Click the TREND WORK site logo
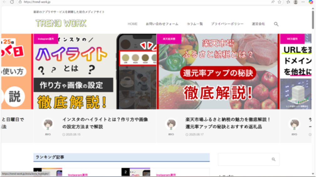The height and width of the screenshot is (177, 316). coord(61,23)
